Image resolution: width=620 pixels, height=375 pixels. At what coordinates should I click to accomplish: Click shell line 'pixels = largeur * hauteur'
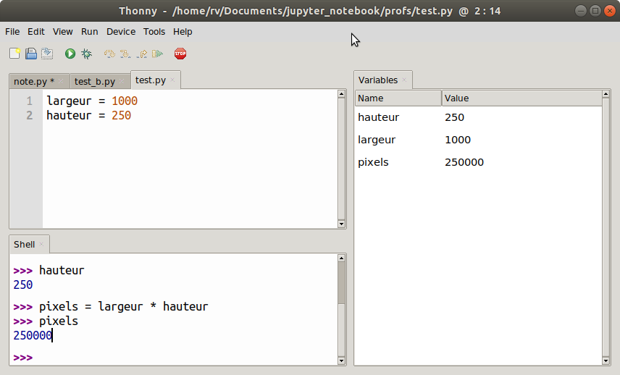123,307
